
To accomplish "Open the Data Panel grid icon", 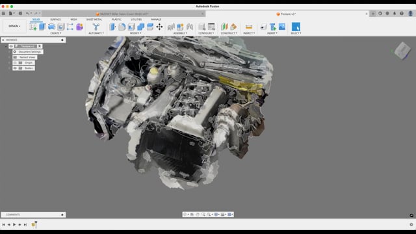I will pyautogui.click(x=3, y=13).
